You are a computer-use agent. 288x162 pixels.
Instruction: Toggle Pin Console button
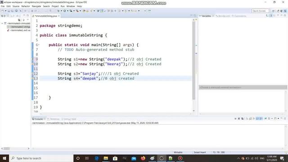pos(265,119)
